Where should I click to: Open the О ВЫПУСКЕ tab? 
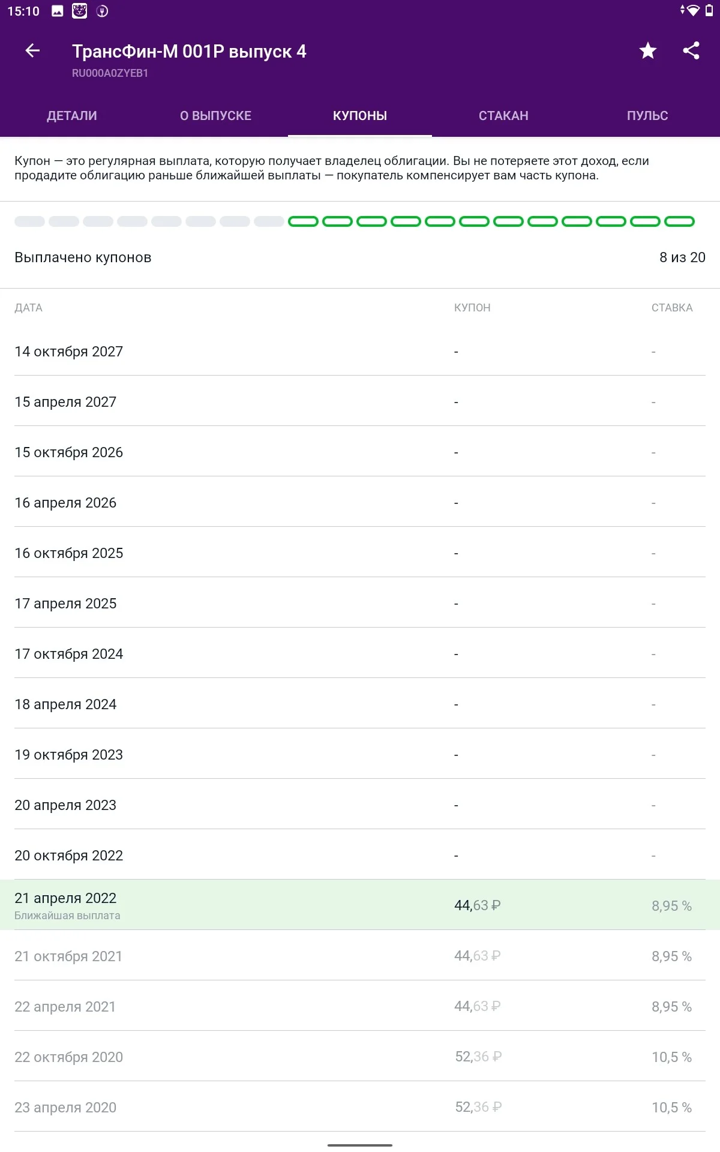point(216,116)
